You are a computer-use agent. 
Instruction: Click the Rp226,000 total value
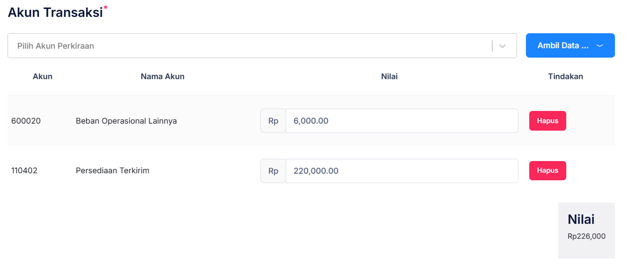click(586, 236)
